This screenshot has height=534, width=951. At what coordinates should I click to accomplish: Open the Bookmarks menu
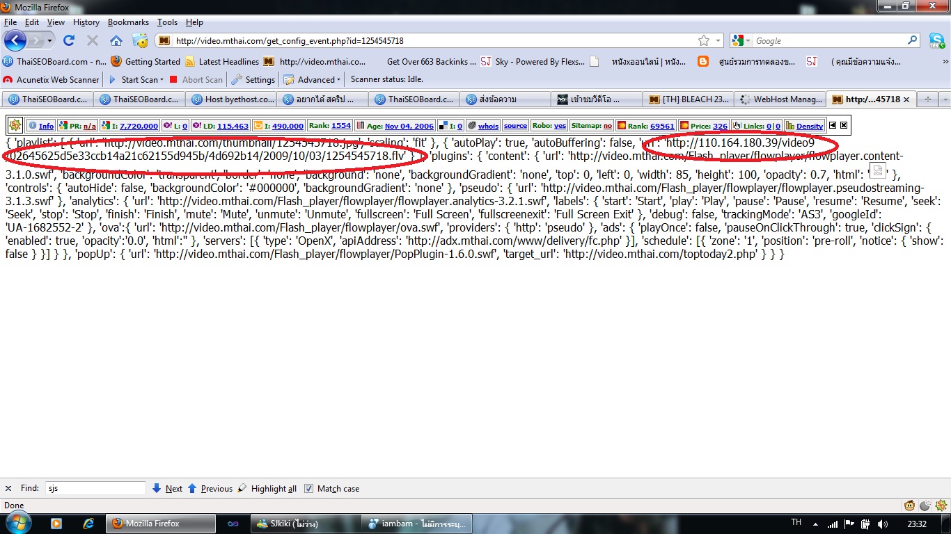pyautogui.click(x=129, y=22)
